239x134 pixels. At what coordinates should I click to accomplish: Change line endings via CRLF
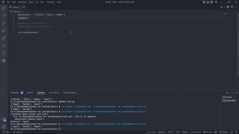pyautogui.click(x=177, y=132)
